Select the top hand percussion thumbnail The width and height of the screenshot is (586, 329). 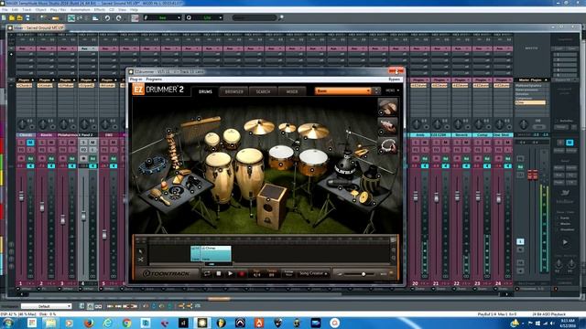click(x=387, y=107)
